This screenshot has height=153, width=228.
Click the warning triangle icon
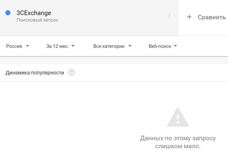click(x=178, y=117)
